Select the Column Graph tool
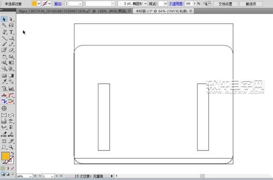 [x=11, y=89]
